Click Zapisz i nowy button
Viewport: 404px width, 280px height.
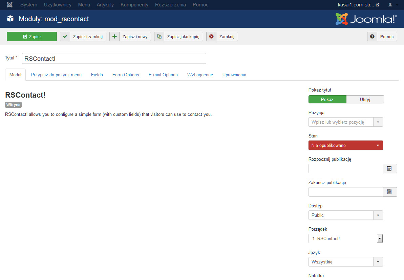pyautogui.click(x=130, y=36)
